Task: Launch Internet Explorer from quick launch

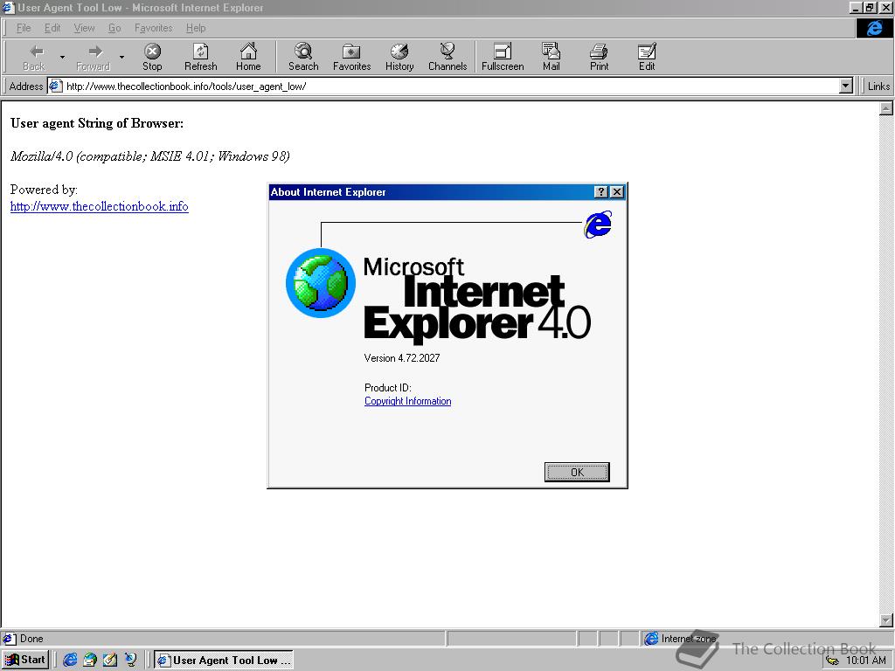Action: click(70, 660)
